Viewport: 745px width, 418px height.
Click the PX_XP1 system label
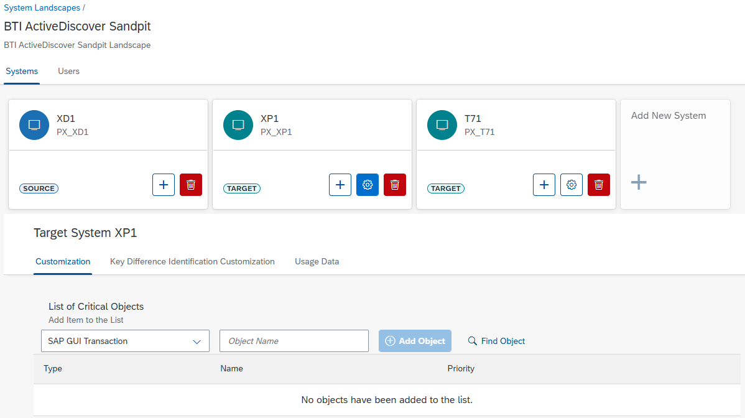click(x=276, y=132)
